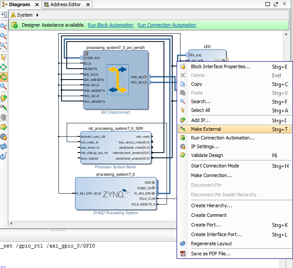
Task: Click the Regenerate Layout arrows in left toolbar
Action: [x=3, y=146]
